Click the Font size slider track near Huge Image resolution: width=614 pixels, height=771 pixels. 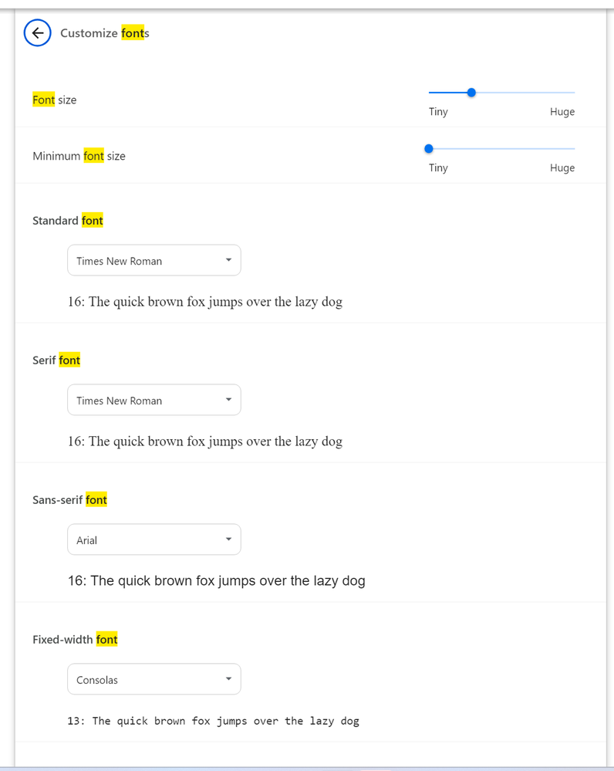pyautogui.click(x=563, y=93)
